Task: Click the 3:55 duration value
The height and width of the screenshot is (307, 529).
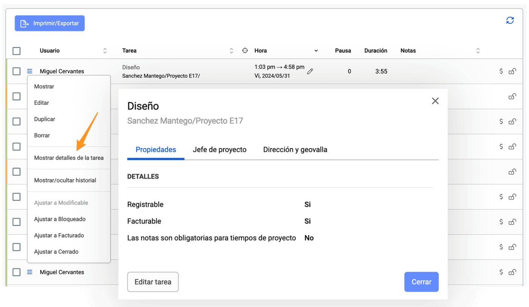Action: pyautogui.click(x=381, y=71)
